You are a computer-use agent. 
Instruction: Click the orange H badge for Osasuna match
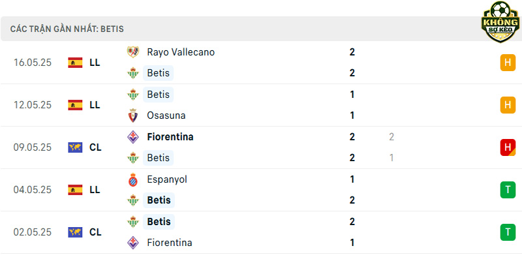(508, 105)
